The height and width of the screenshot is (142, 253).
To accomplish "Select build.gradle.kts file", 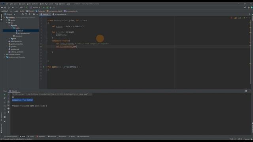I will (15, 41).
